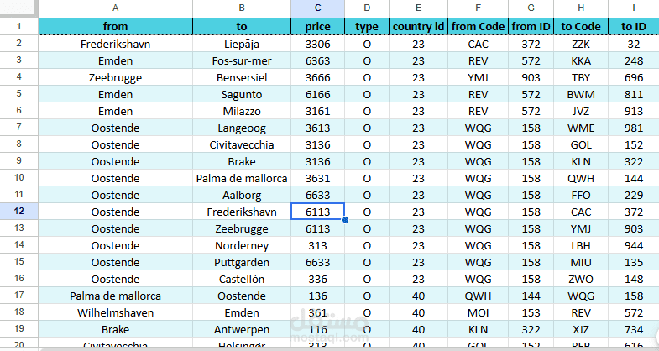Select the Aalborg cell
The width and height of the screenshot is (659, 351).
(x=242, y=195)
